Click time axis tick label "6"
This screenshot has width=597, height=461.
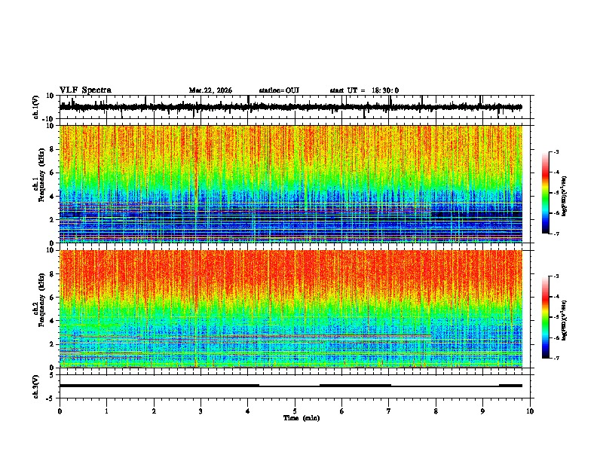(x=342, y=411)
